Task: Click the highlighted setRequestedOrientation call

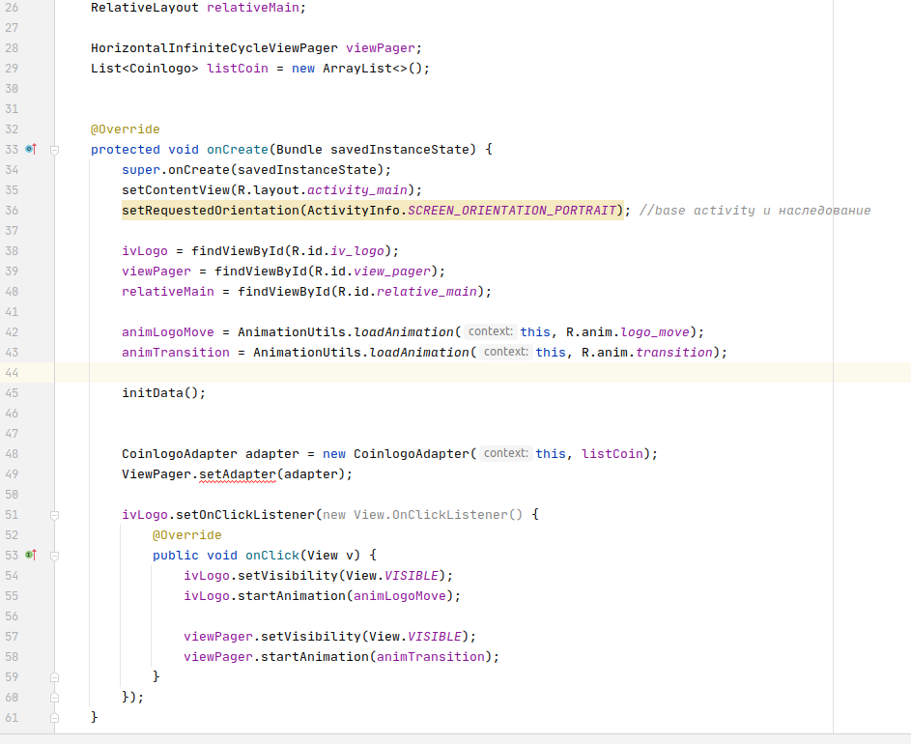Action: coord(372,211)
